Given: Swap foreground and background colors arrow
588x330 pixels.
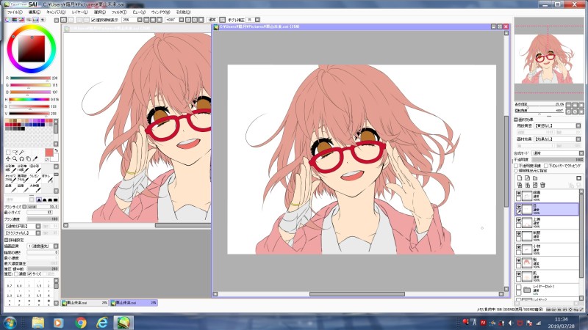Looking at the screenshot, I should pyautogui.click(x=56, y=150).
